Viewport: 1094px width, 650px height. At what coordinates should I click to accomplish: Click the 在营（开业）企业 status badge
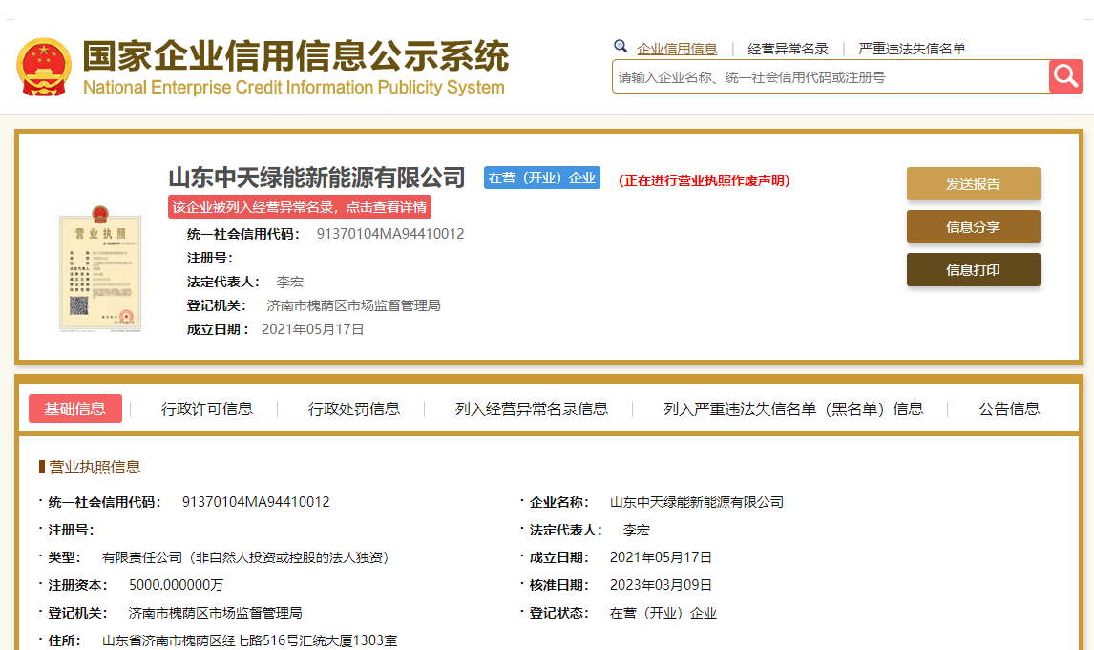(x=542, y=178)
